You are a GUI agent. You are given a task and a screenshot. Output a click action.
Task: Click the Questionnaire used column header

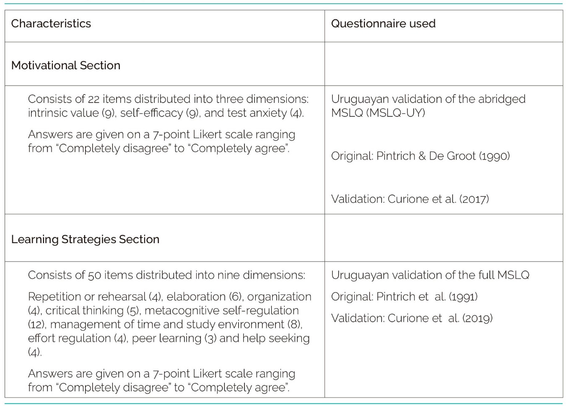[x=383, y=24]
